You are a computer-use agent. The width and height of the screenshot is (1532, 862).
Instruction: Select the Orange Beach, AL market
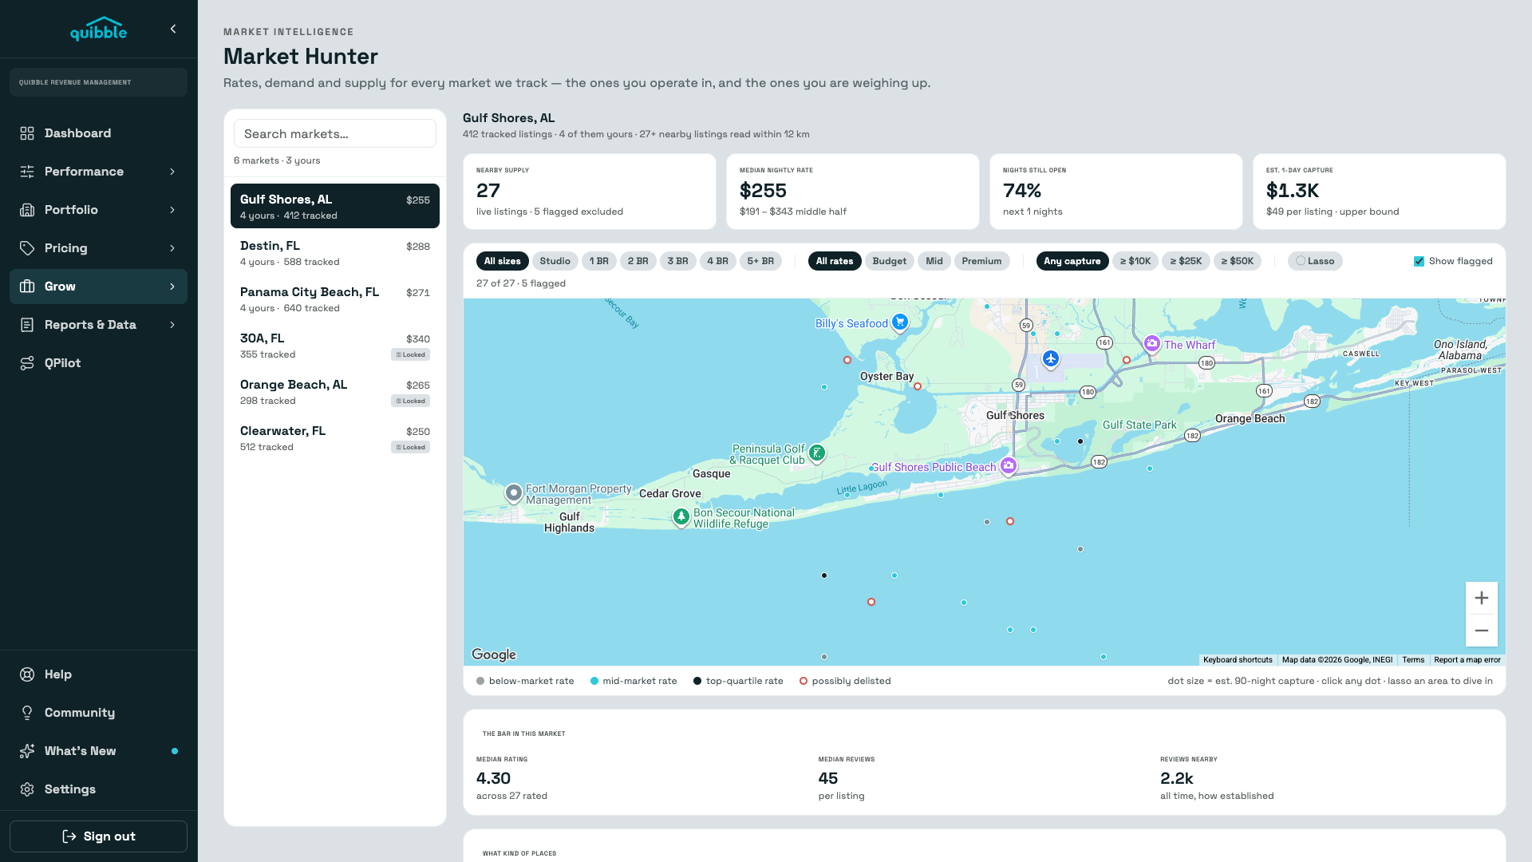click(x=335, y=392)
